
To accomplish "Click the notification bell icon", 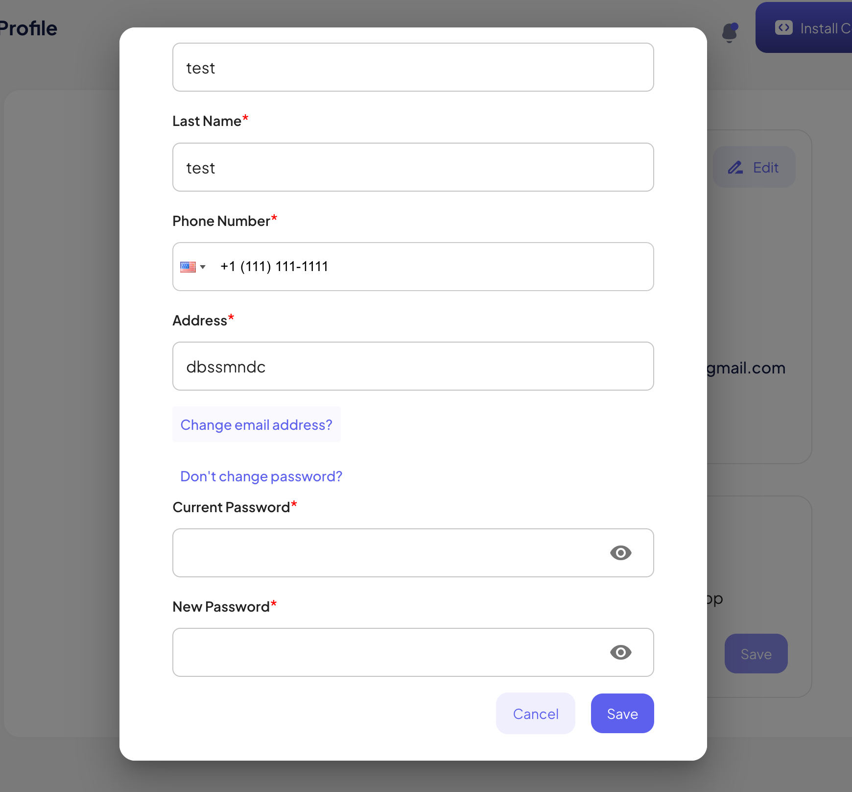I will [x=730, y=32].
